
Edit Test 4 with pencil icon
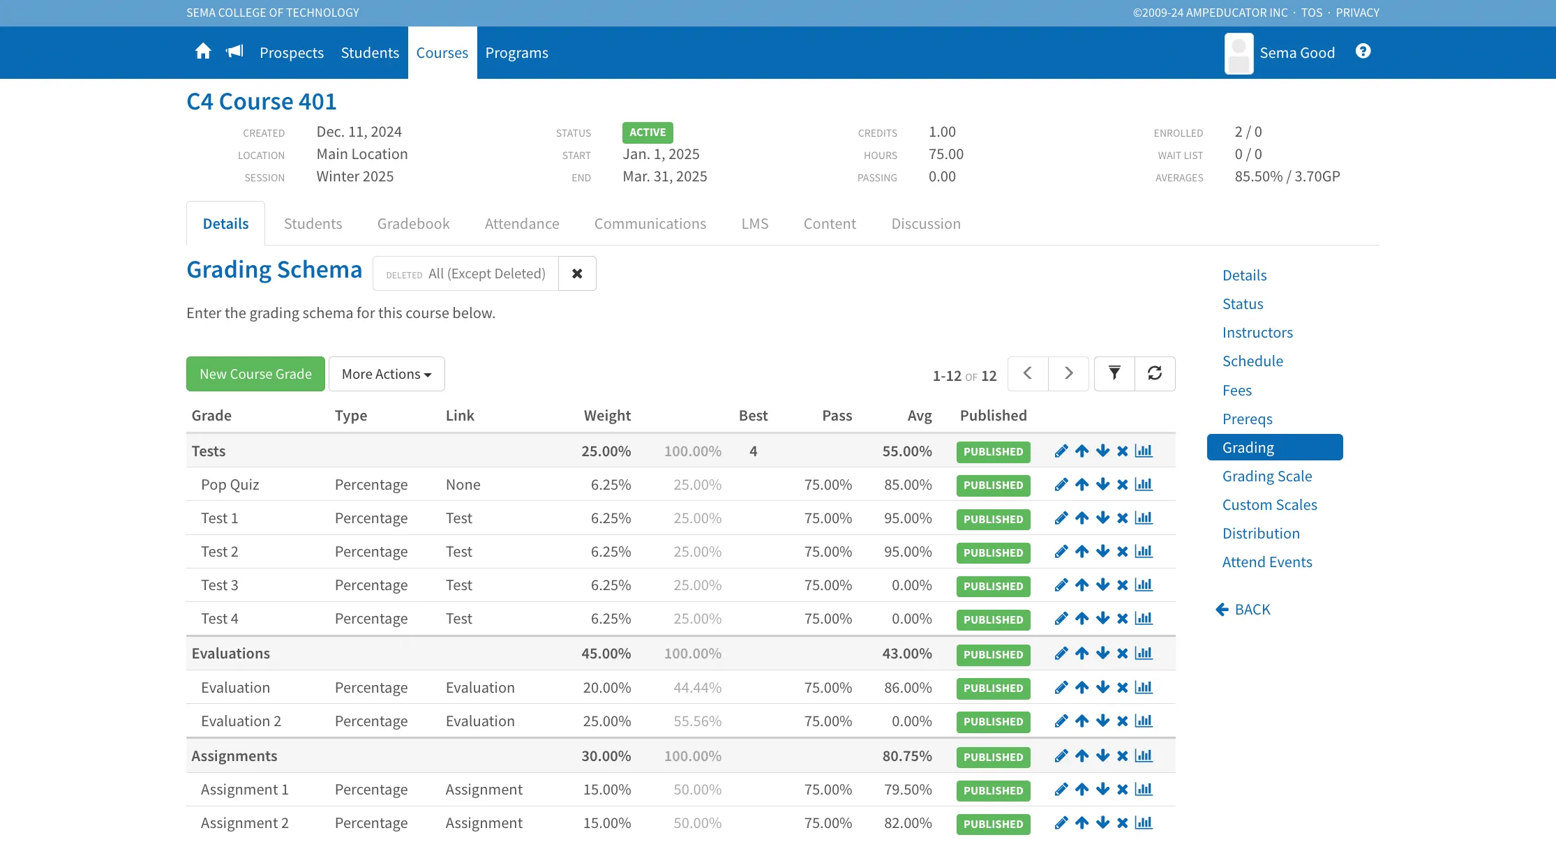point(1061,619)
